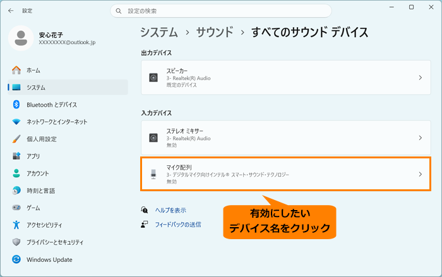Click the マイク配列 device name
This screenshot has height=277, width=442.
(179, 167)
